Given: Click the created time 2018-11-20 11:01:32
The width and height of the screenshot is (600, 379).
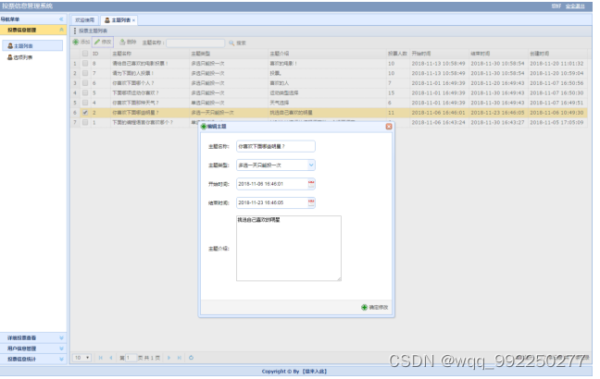Looking at the screenshot, I should pos(556,64).
